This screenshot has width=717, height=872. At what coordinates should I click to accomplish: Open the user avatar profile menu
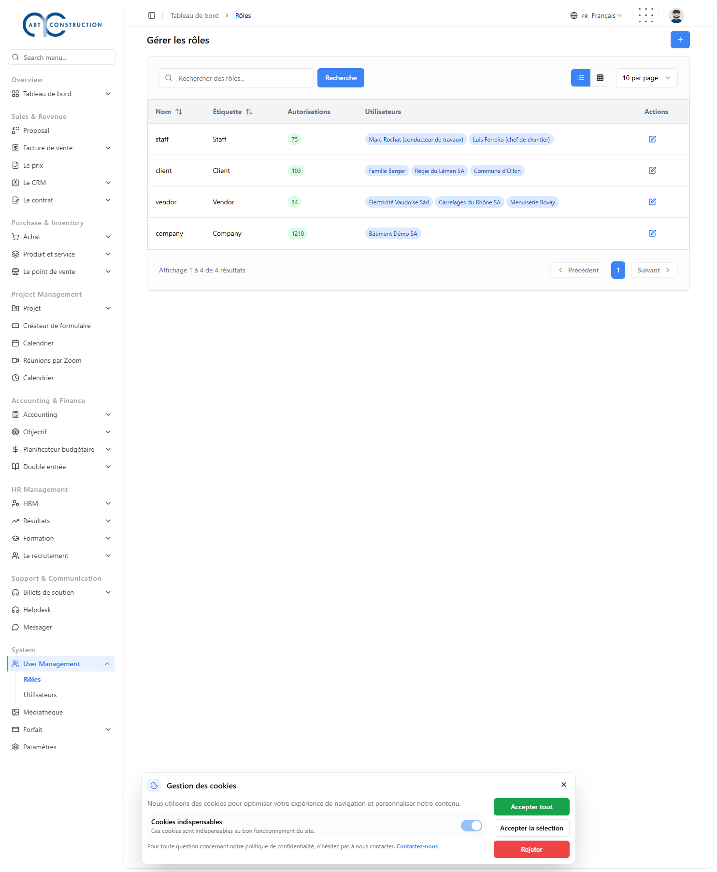coord(676,15)
